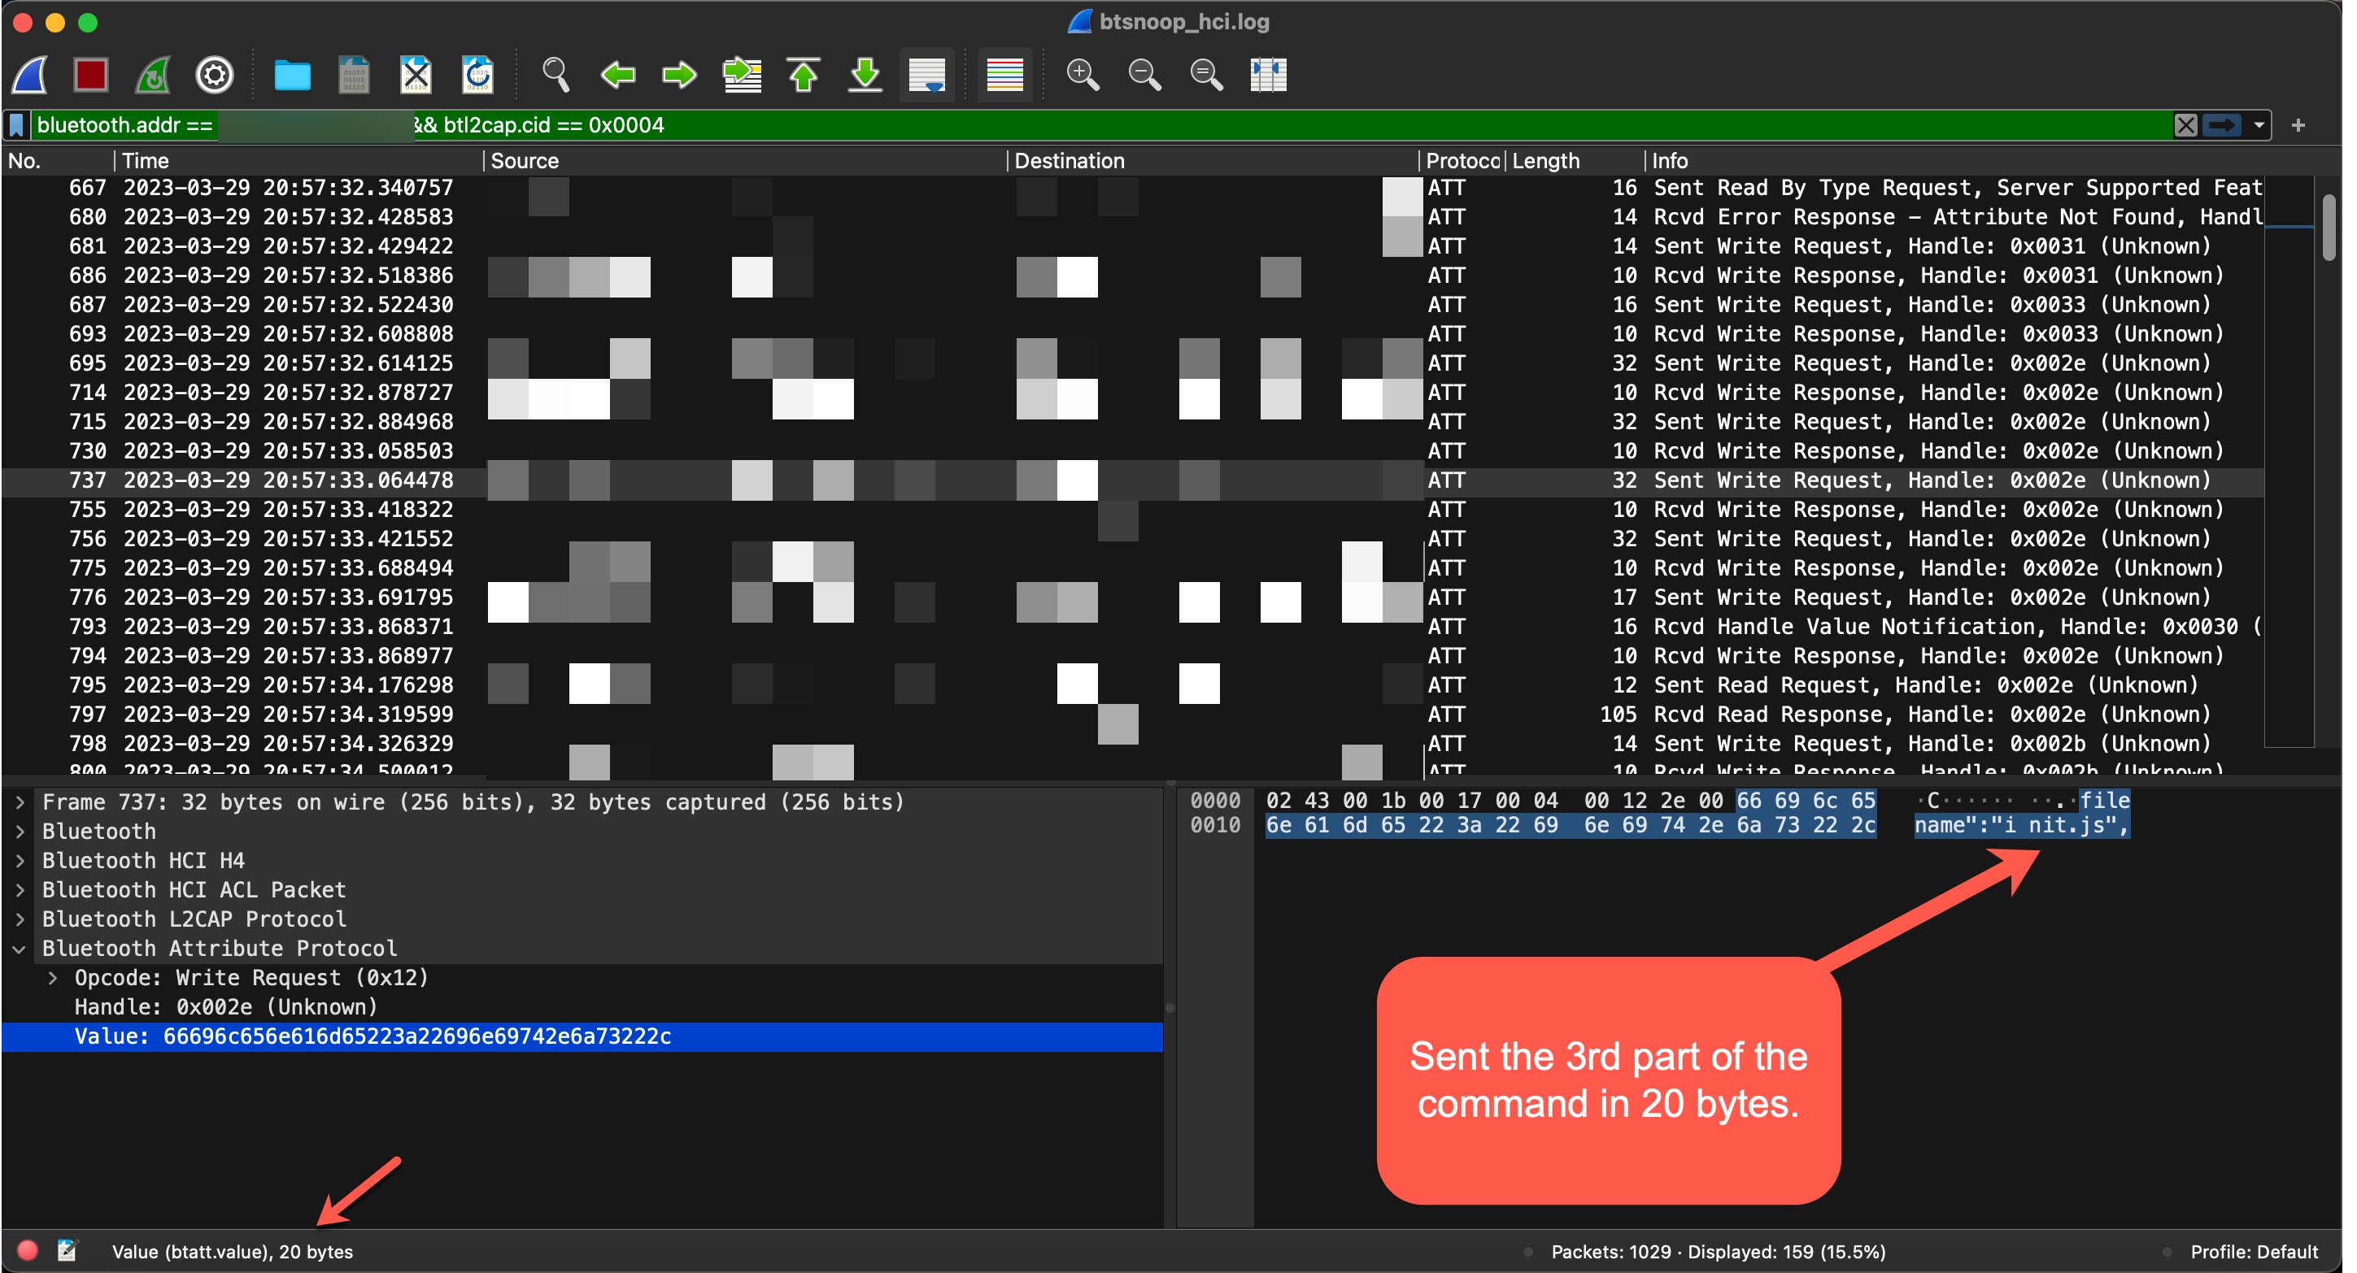The width and height of the screenshot is (2357, 1273).
Task: Open a capture file folder icon
Action: 293,74
